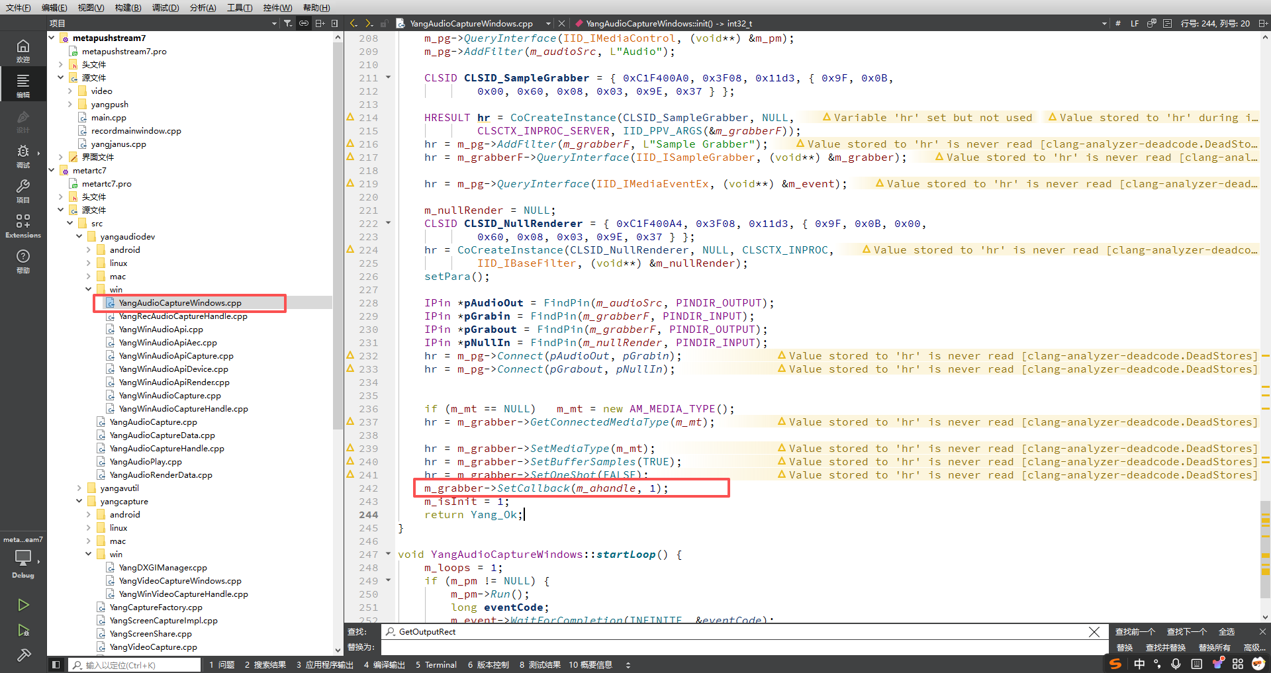
Task: Run the project with green play button
Action: [x=23, y=605]
